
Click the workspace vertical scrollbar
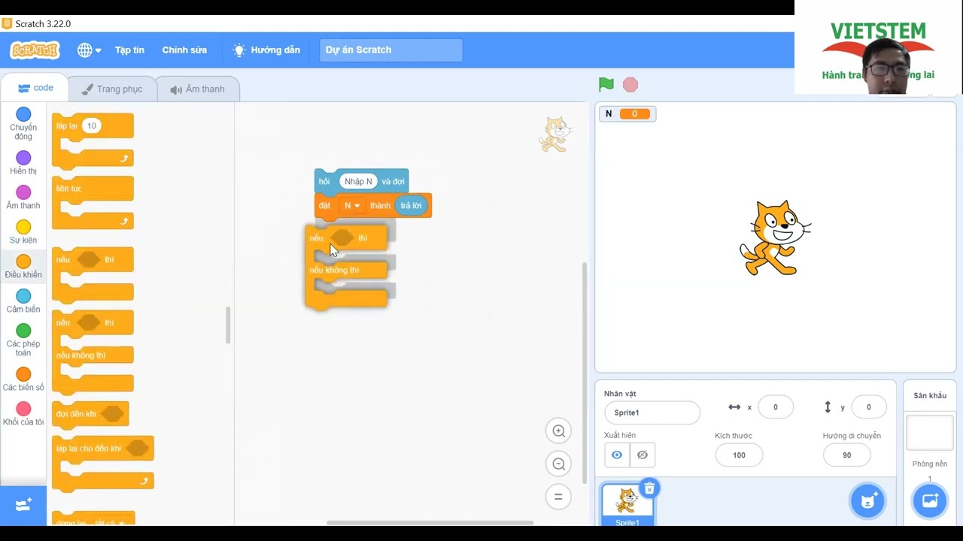[x=584, y=372]
